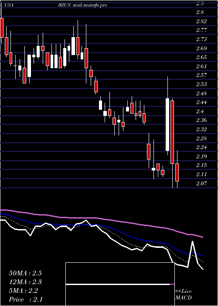Image resolution: width=218 pixels, height=306 pixels.
Task: Click the 2.69 price axis label
Action: 202,49
